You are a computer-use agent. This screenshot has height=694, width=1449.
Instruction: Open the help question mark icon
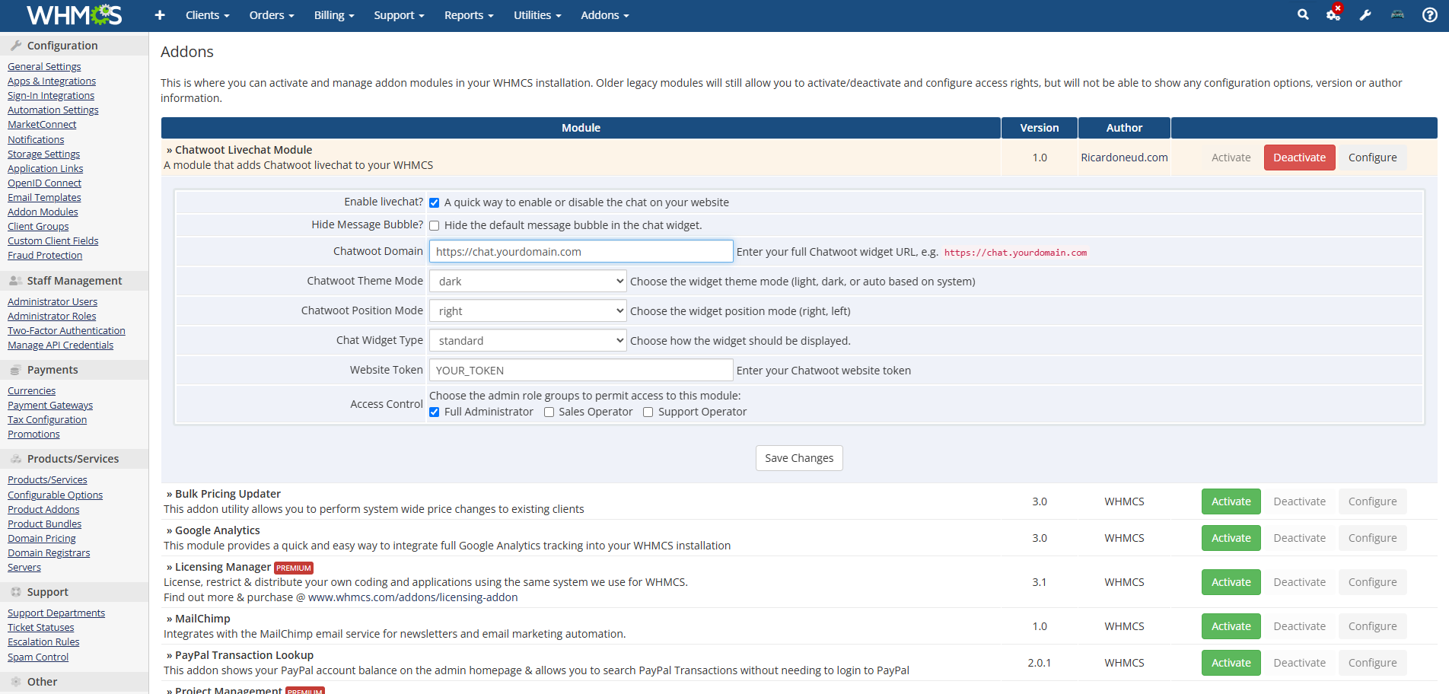[x=1430, y=15]
